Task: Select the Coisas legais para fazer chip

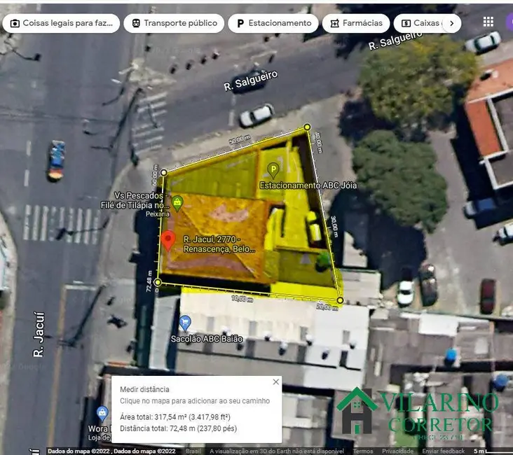Action: [61, 23]
